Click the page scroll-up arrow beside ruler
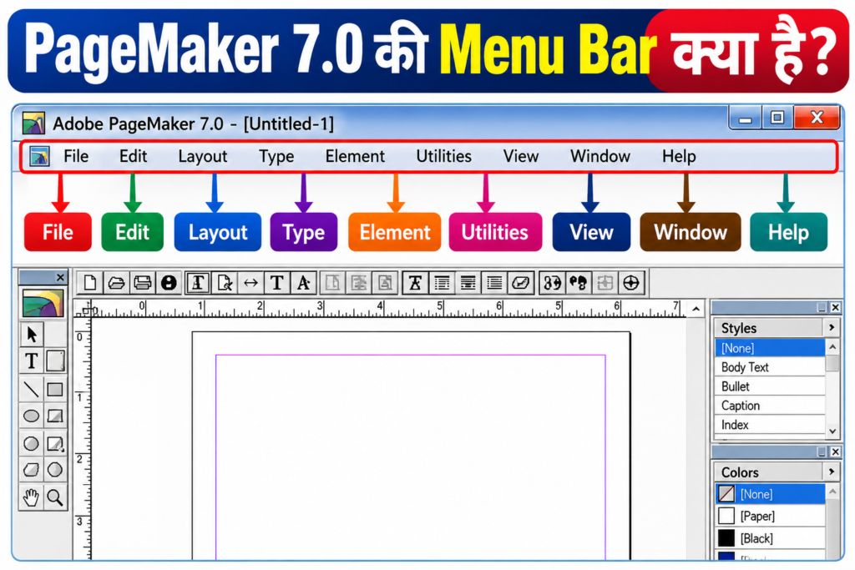 pos(696,309)
